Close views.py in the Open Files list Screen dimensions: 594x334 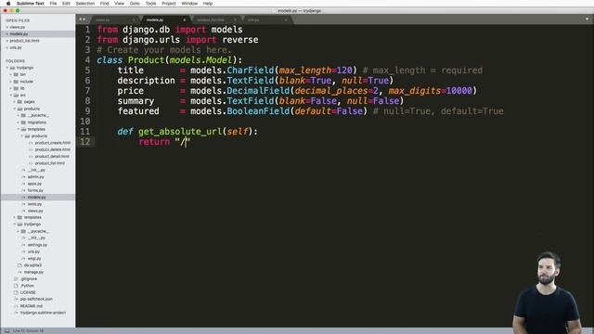(6, 27)
